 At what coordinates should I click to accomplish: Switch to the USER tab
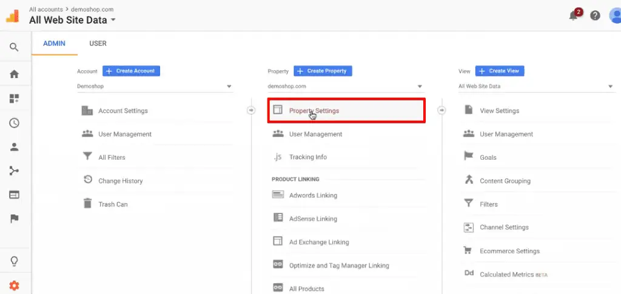click(98, 44)
